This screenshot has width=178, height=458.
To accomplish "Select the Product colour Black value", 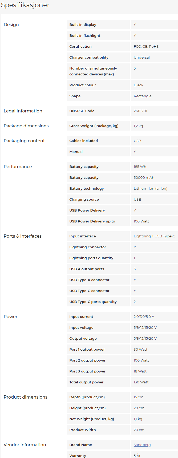I will click(x=139, y=85).
